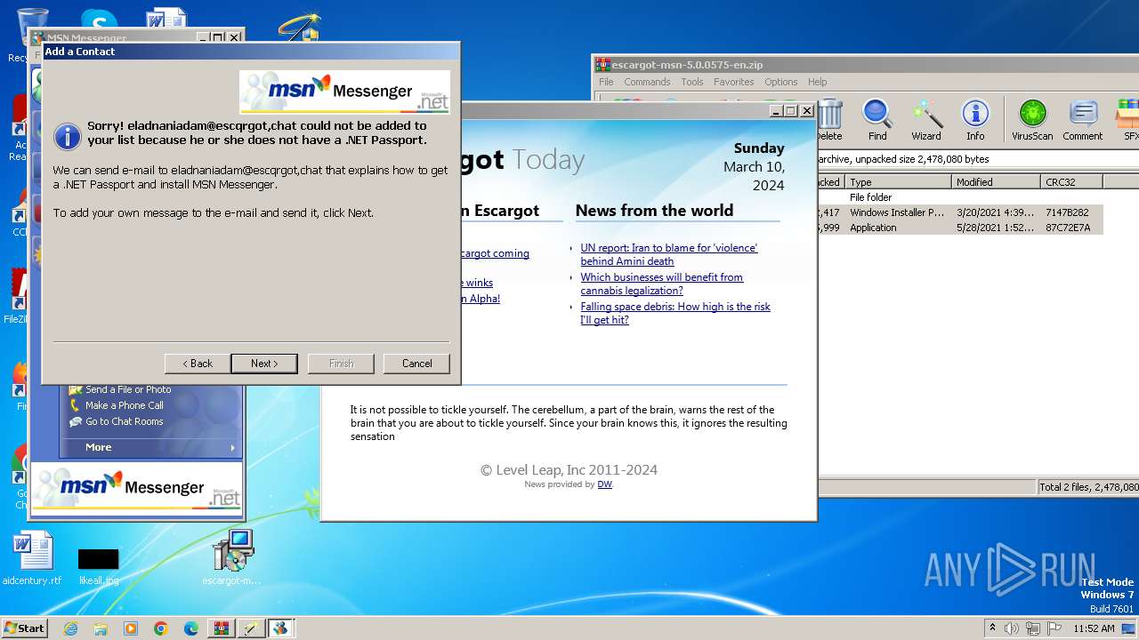Open the falling space debris news link
1139x640 pixels.
pos(675,313)
